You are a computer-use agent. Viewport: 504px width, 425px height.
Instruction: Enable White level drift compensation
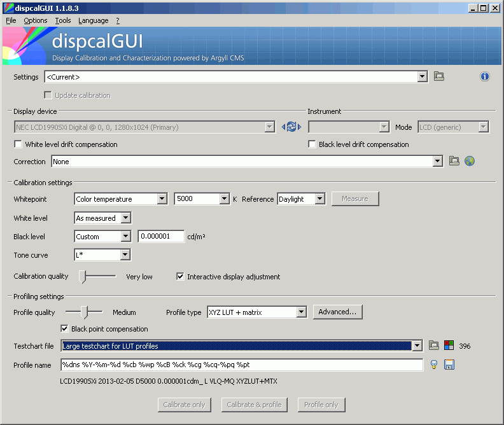click(x=18, y=144)
